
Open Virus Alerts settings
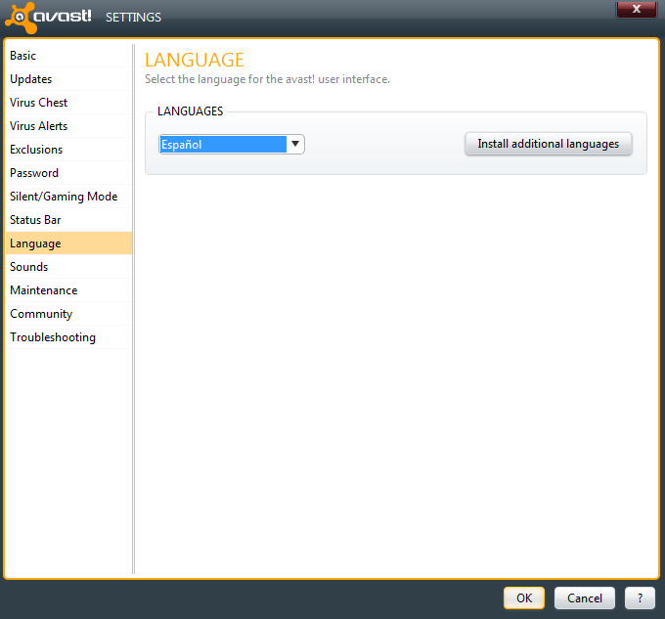tap(68, 126)
